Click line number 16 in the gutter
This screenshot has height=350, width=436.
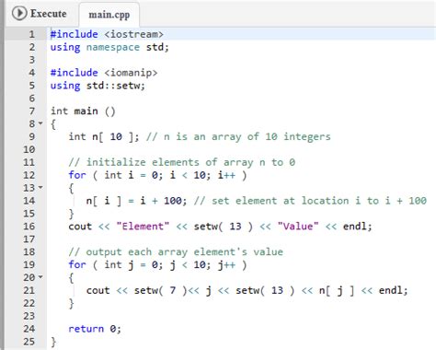click(29, 227)
